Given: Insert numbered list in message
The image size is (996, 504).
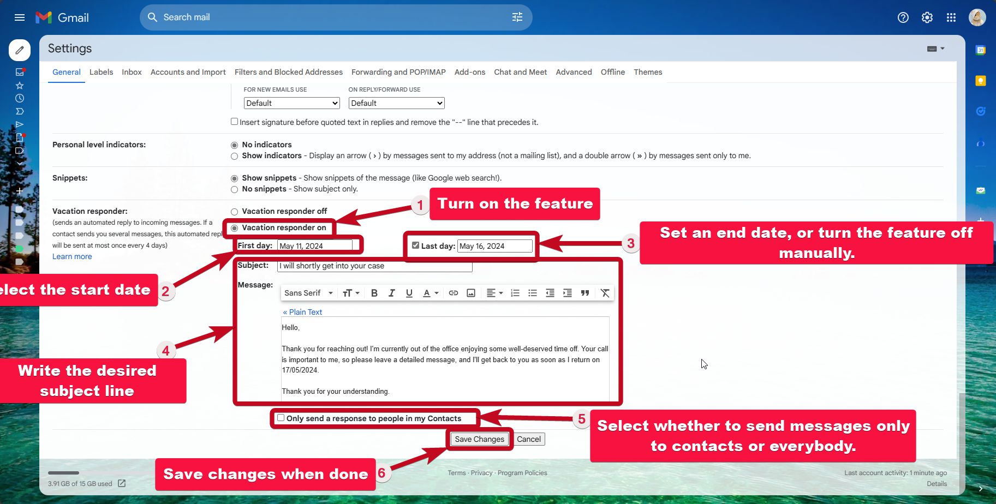Looking at the screenshot, I should tap(515, 293).
